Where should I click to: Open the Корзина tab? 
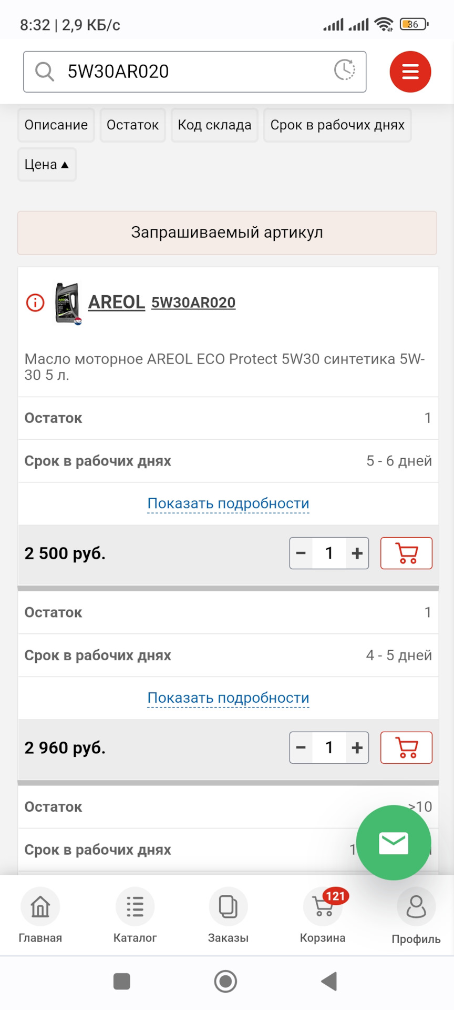coord(323,915)
